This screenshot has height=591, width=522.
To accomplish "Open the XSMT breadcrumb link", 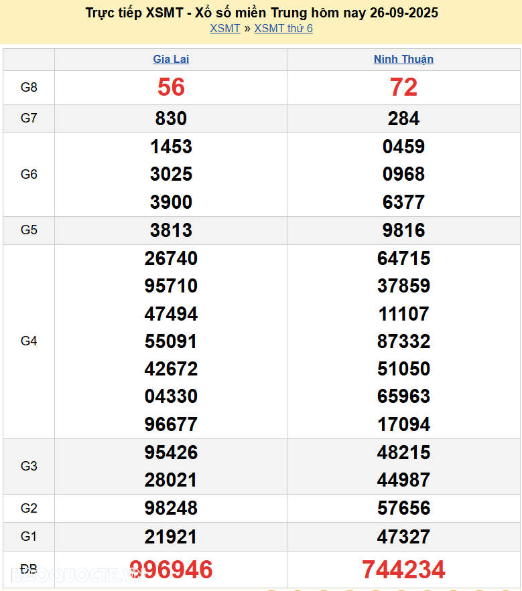I will coord(224,28).
